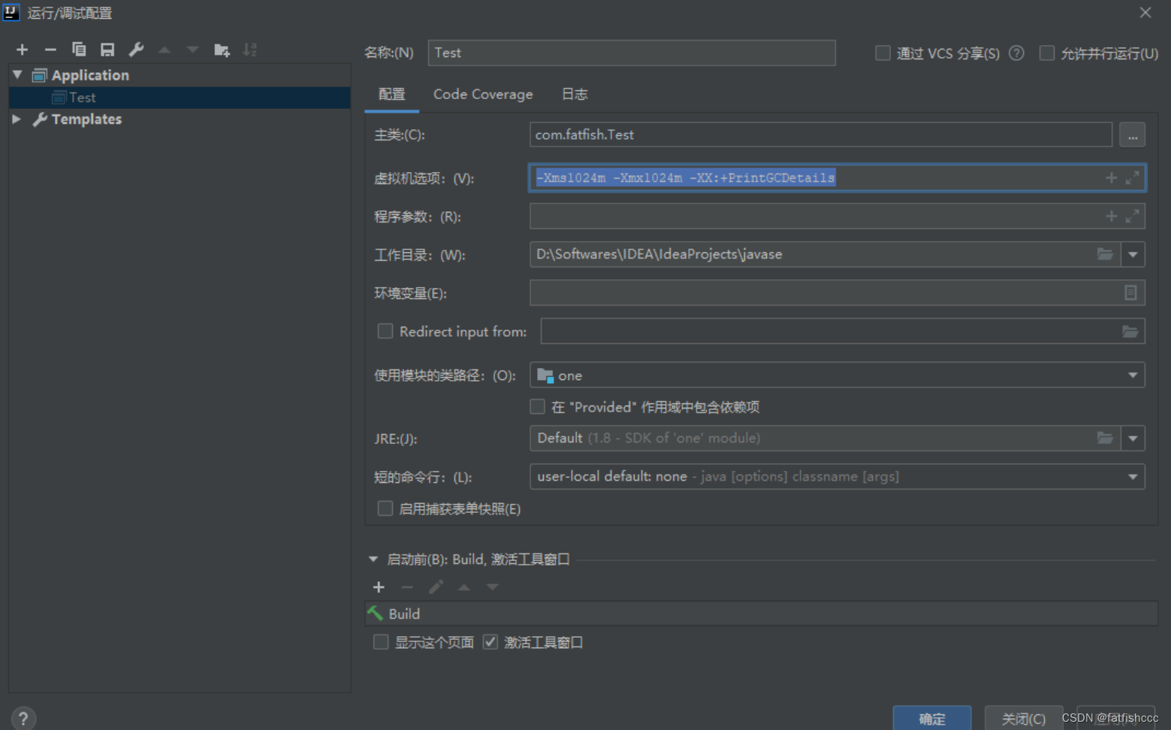Image resolution: width=1171 pixels, height=730 pixels.
Task: Switch to the 日志 tab
Action: click(575, 94)
